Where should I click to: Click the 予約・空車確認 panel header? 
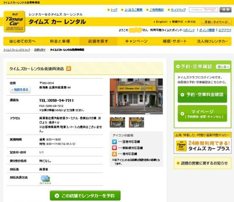(x=202, y=67)
